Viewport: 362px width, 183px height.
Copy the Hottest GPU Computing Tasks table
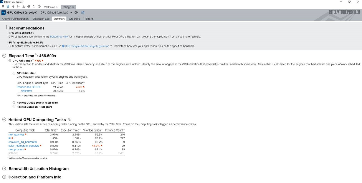coord(69,120)
